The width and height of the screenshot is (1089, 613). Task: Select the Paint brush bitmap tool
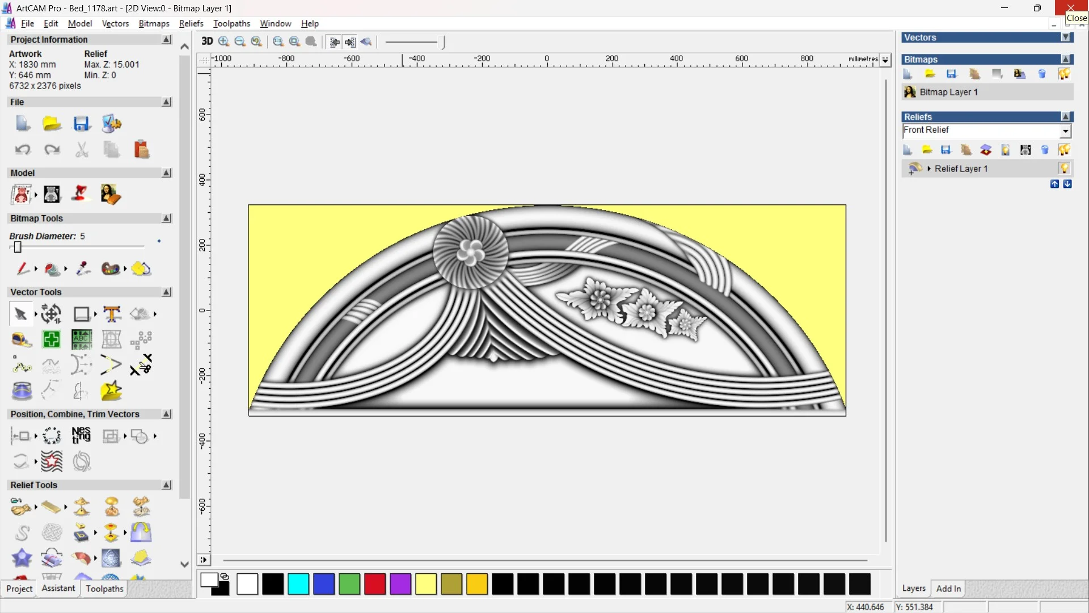click(22, 268)
